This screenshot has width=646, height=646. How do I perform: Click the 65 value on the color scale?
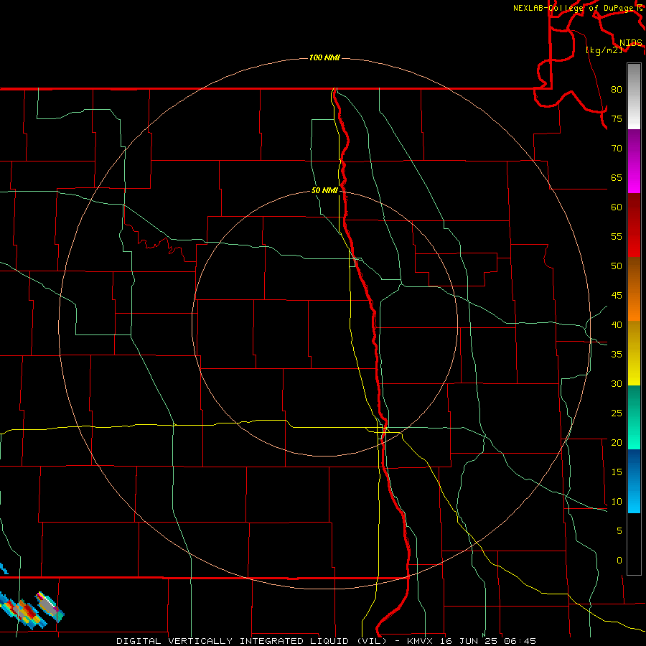pos(617,177)
